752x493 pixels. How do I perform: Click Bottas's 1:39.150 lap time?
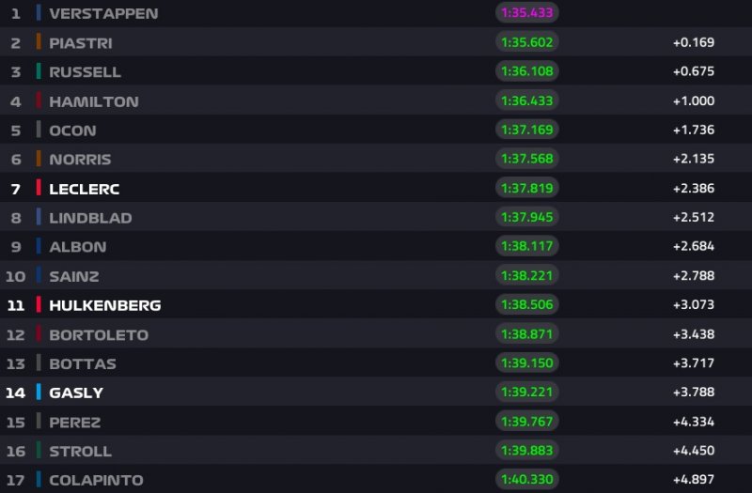pyautogui.click(x=526, y=362)
